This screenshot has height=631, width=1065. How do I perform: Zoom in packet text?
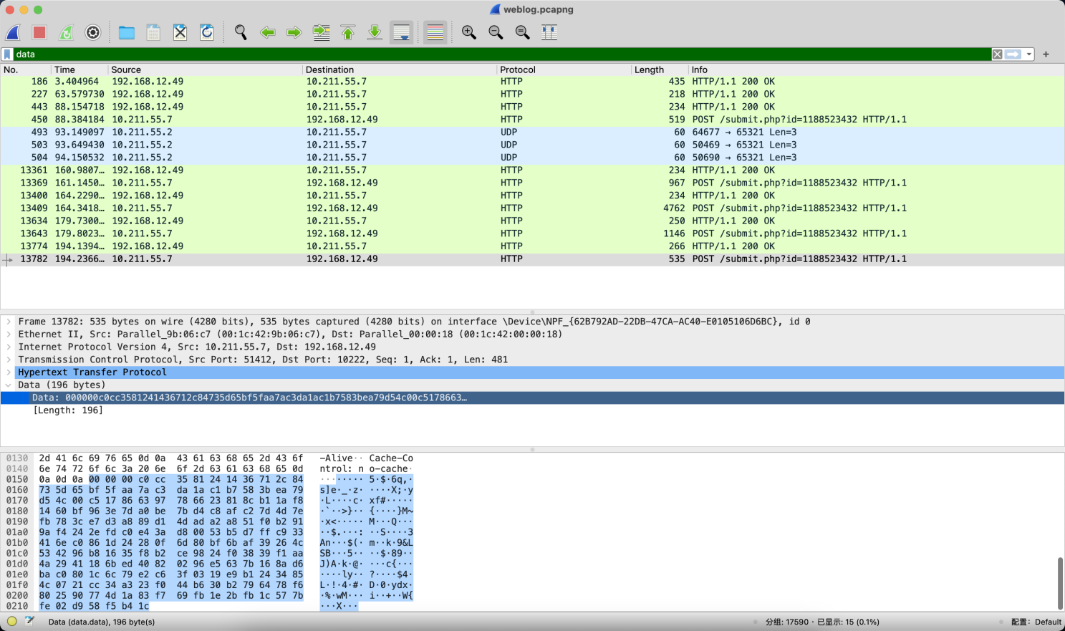(469, 32)
